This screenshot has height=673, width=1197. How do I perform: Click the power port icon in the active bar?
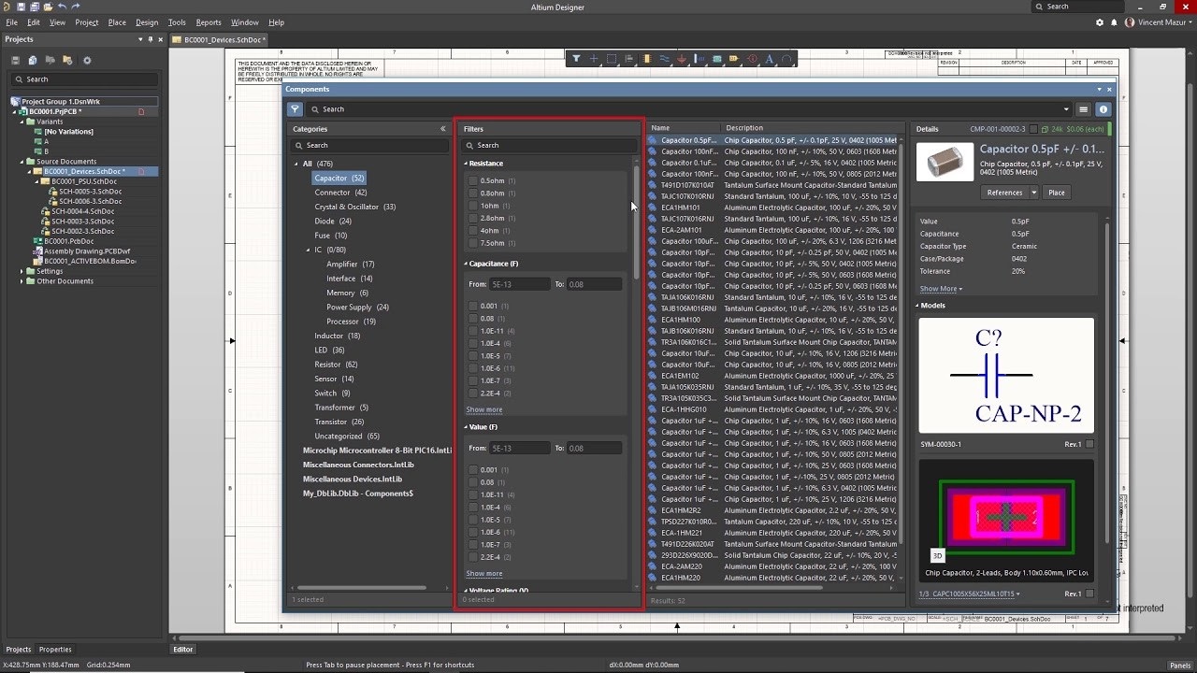tap(682, 59)
